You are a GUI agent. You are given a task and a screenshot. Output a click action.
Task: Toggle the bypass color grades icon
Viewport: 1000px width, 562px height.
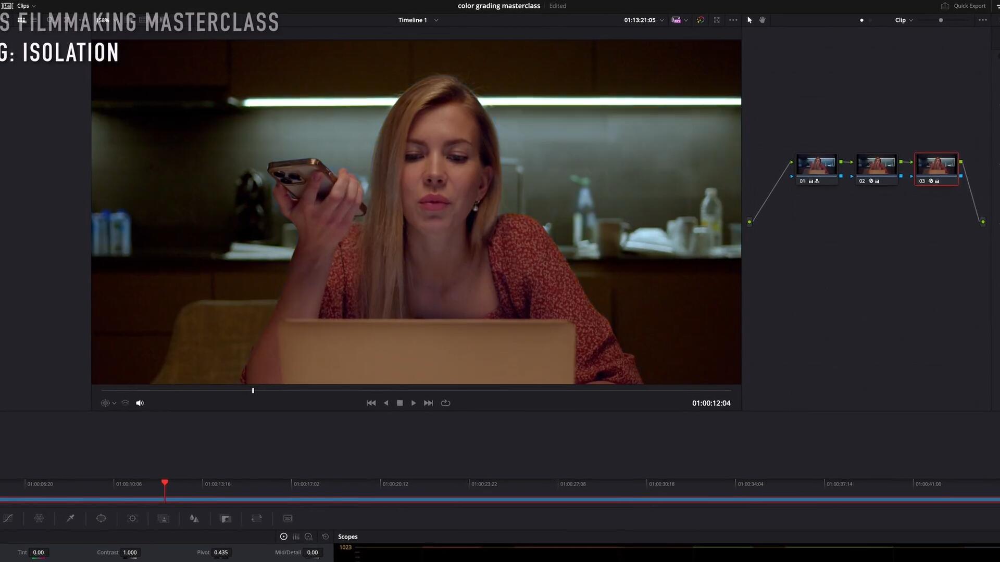point(701,20)
